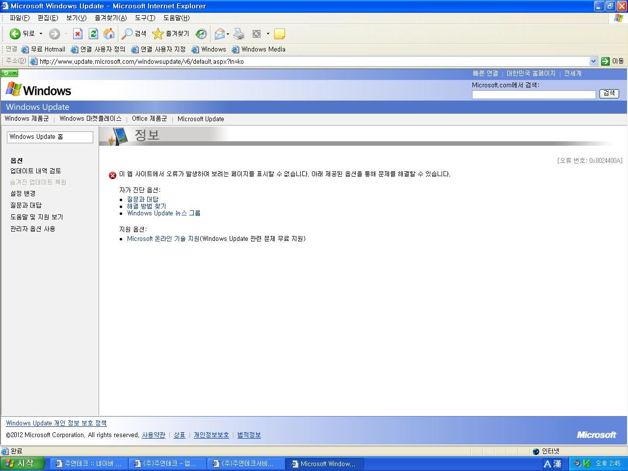Screen dimensions: 628x471
Task: Open Microsoft 온라인 기술 지원 link
Action: coord(163,238)
